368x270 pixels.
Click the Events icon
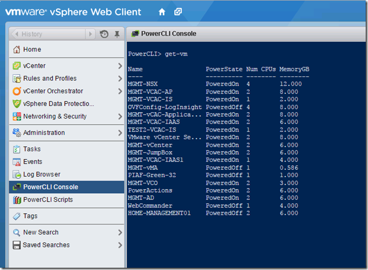pos(17,162)
